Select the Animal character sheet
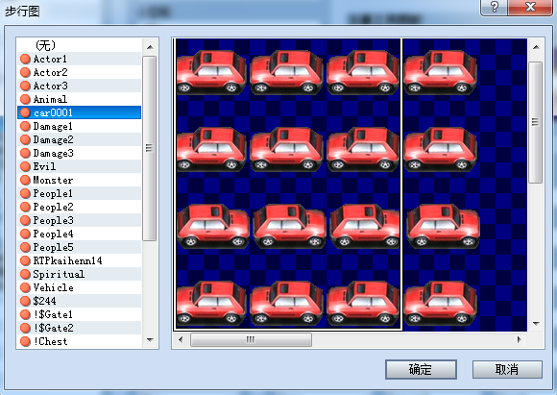 click(79, 99)
